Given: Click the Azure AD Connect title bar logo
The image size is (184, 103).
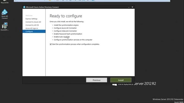Looking at the screenshot, I should pos(24,7).
